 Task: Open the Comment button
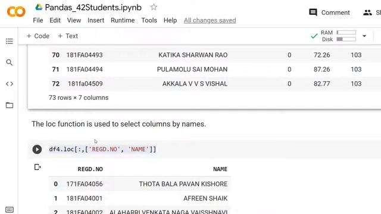[329, 12]
